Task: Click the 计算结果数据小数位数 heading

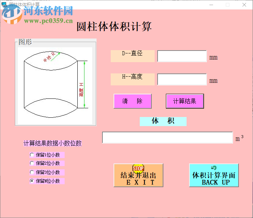Action: [x=53, y=143]
